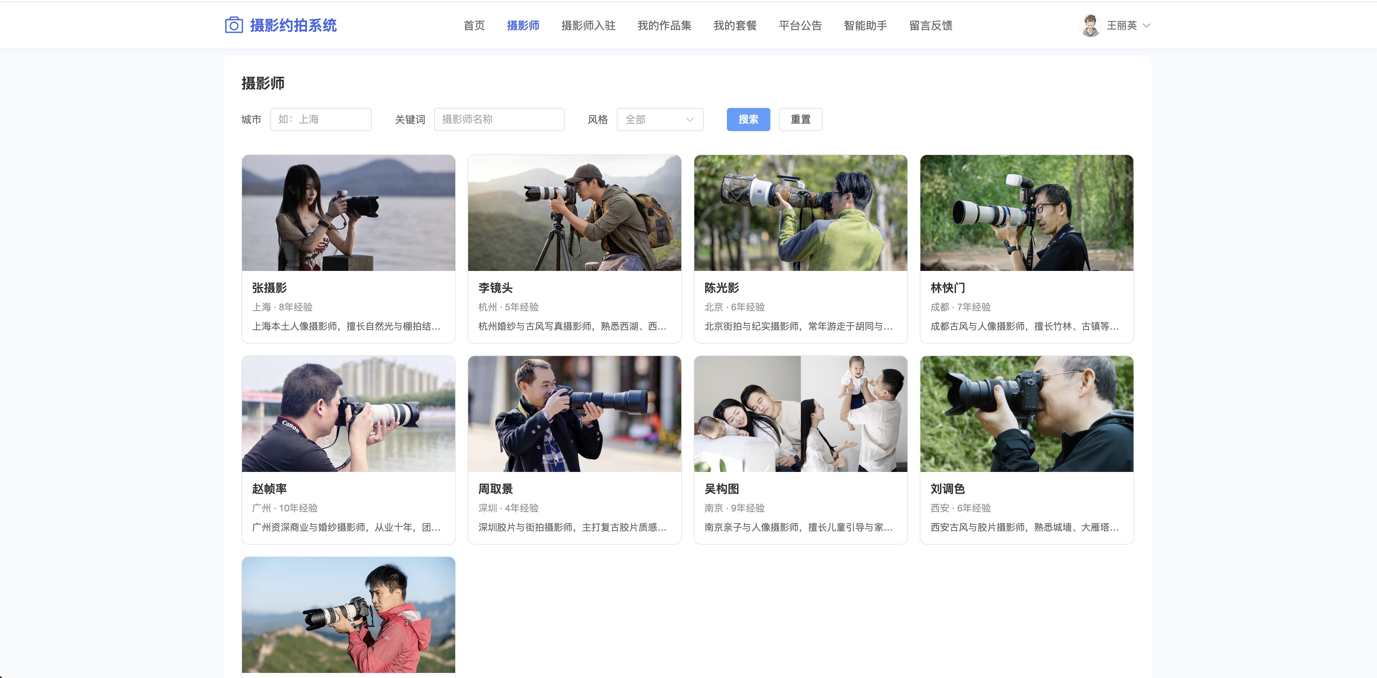Screen dimensions: 1377x678
Task: Click the 南京 · 9年经验 line
Action: (735, 508)
